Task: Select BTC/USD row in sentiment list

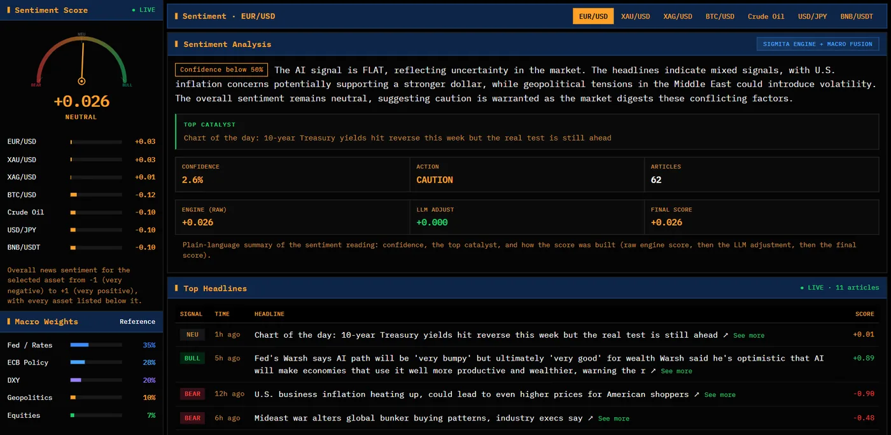Action: pyautogui.click(x=81, y=195)
